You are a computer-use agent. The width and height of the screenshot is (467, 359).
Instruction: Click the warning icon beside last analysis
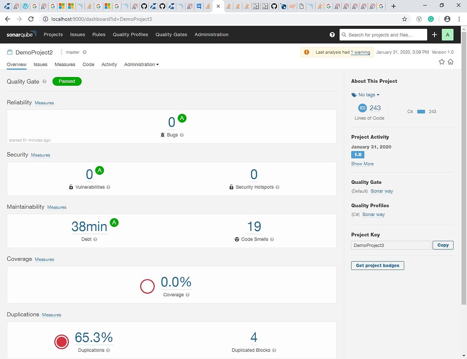(x=307, y=52)
